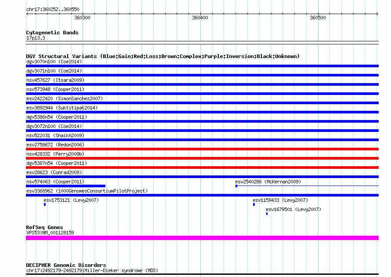Image resolution: width=391 pixels, height=277 pixels.
Task: Select the esv3368962 blue gain bar
Action: (202, 195)
